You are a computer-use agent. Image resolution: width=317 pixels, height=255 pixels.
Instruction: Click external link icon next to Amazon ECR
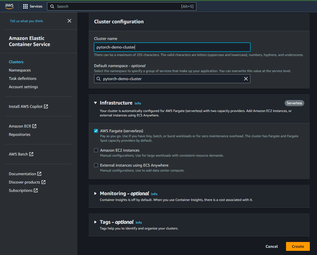coord(34,126)
